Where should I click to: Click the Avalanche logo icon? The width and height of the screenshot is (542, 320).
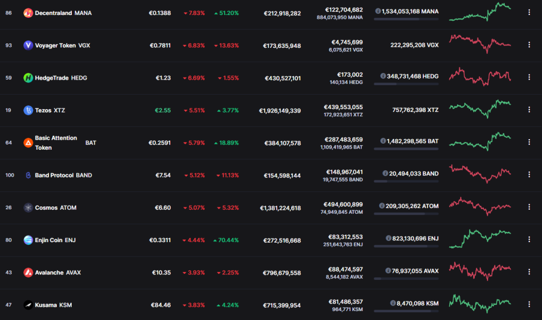28,273
